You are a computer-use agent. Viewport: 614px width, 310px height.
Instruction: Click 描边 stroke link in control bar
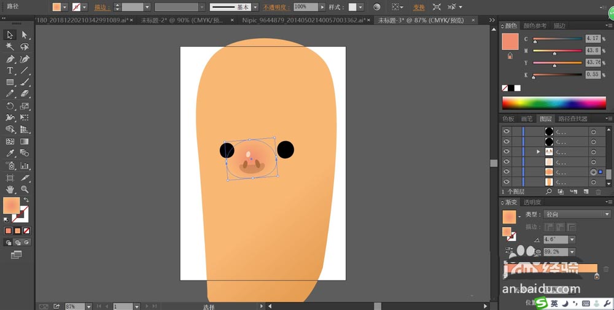click(x=102, y=7)
